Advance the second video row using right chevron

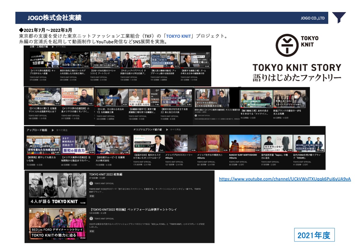[x=306, y=99]
